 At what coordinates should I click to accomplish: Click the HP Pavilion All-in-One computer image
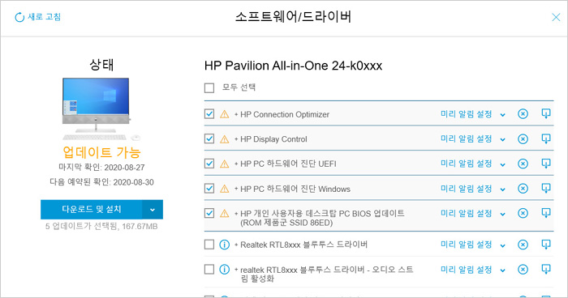click(x=98, y=109)
